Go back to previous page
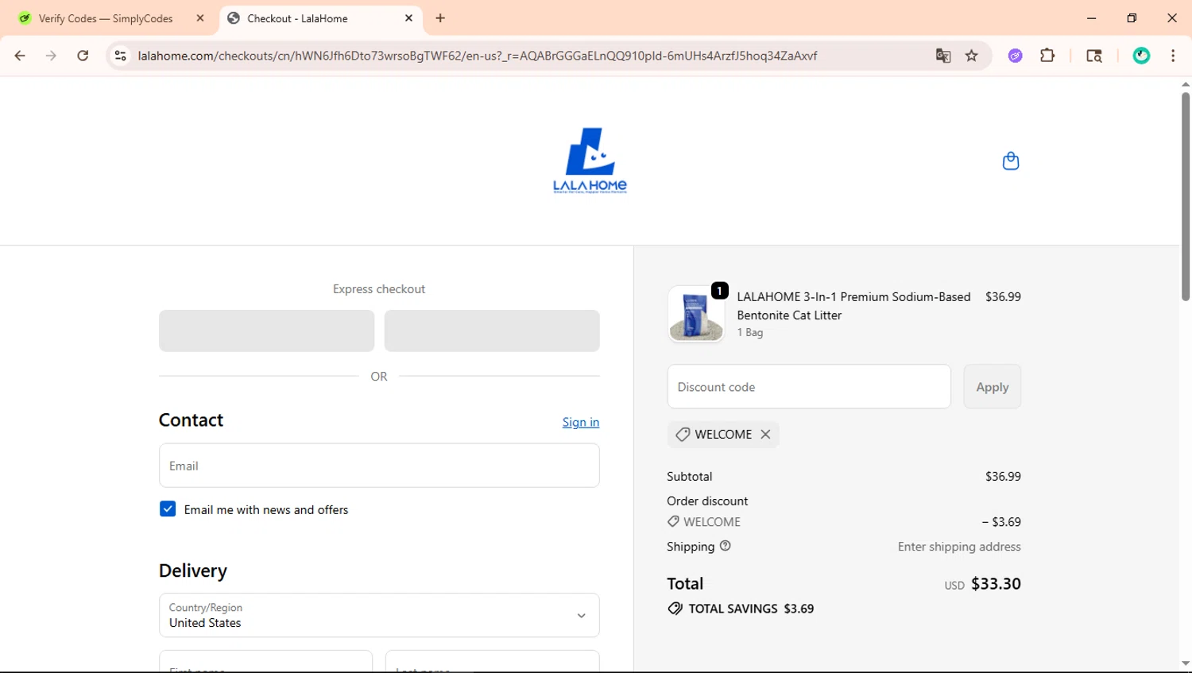1192x673 pixels. 20,56
